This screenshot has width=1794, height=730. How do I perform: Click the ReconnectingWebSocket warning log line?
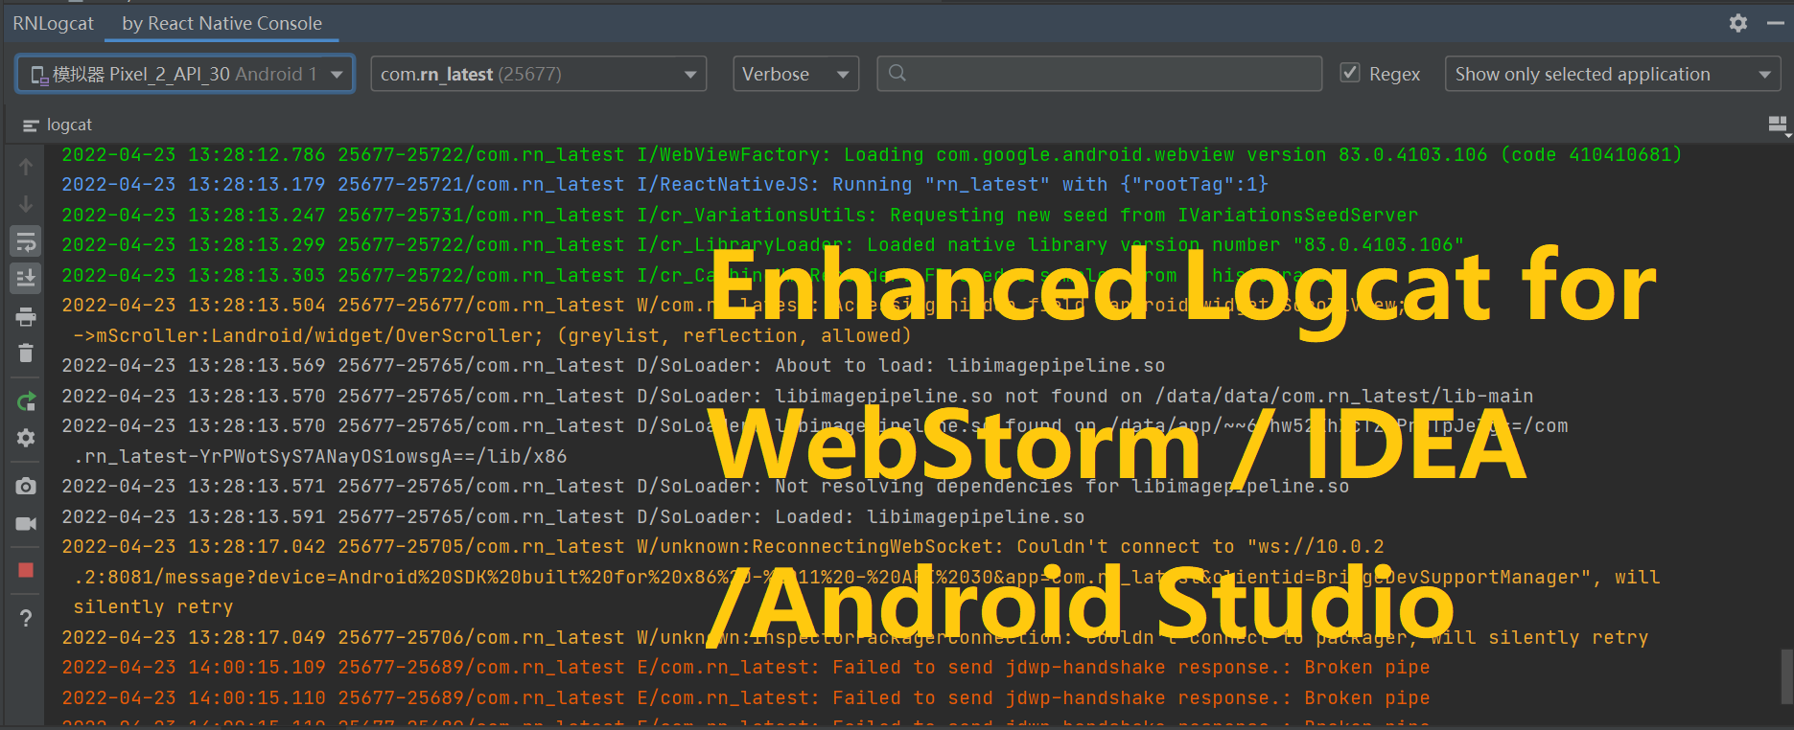pos(723,546)
